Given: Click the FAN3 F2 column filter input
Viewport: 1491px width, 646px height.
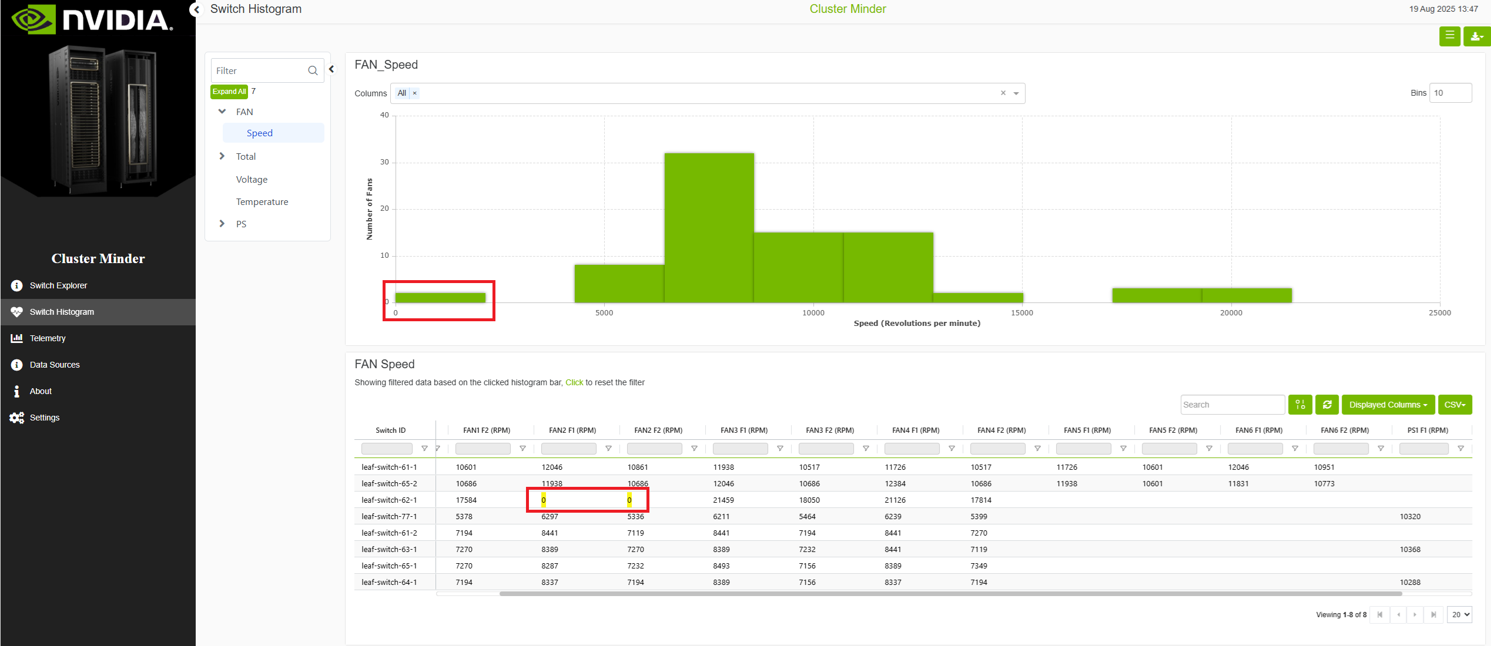Looking at the screenshot, I should point(826,449).
